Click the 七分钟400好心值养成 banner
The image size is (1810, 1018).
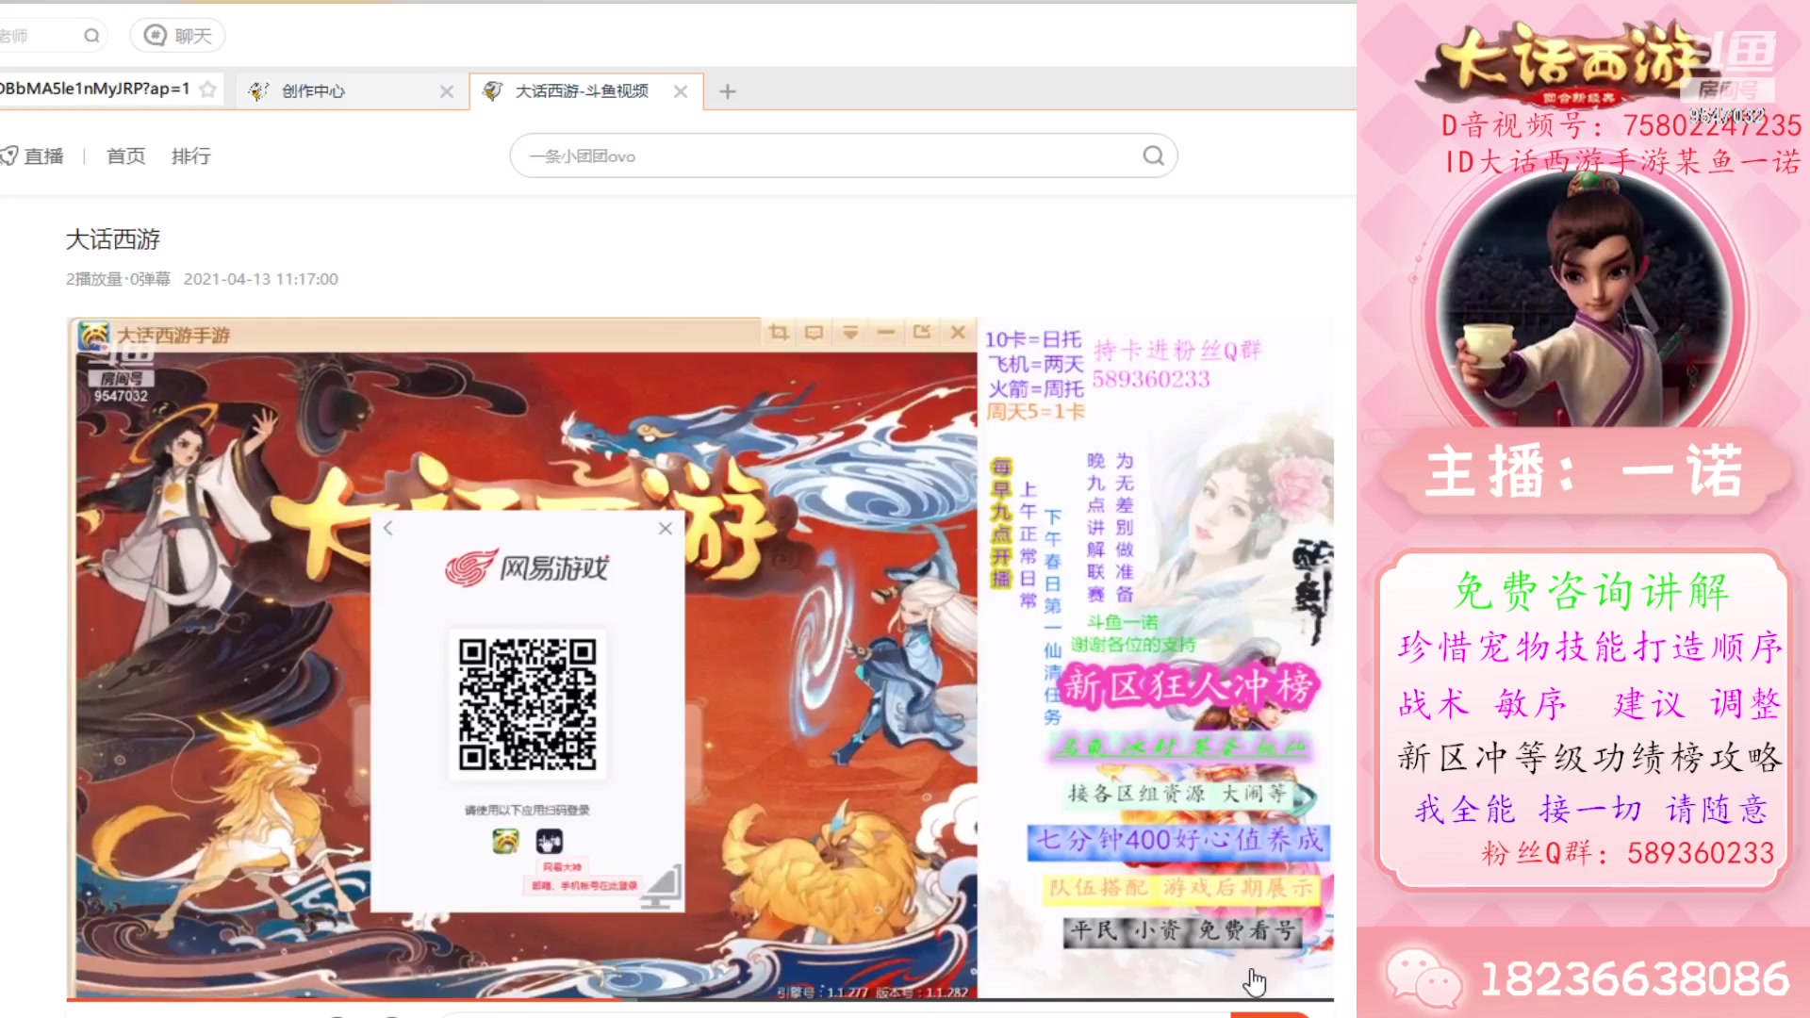click(x=1178, y=840)
